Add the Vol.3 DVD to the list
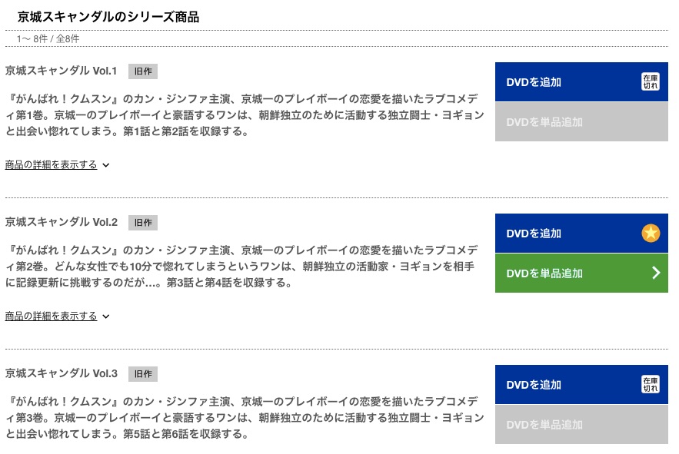The image size is (679, 454). (x=581, y=384)
